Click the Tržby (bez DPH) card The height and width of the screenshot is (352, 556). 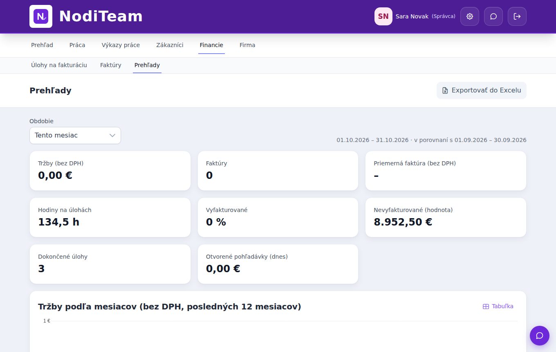pyautogui.click(x=110, y=171)
